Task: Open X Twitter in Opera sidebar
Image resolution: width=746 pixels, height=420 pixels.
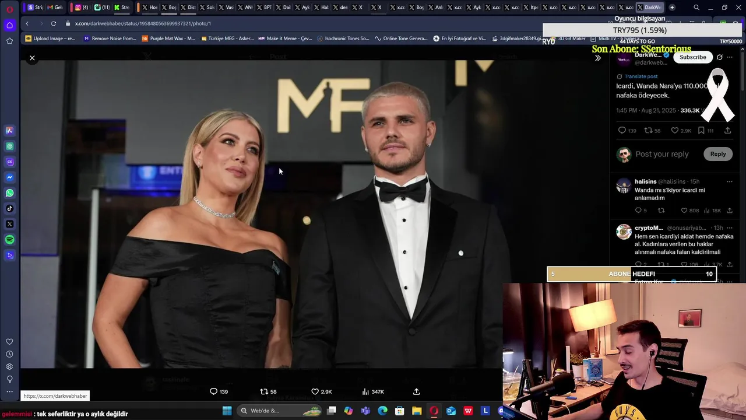Action: click(10, 224)
